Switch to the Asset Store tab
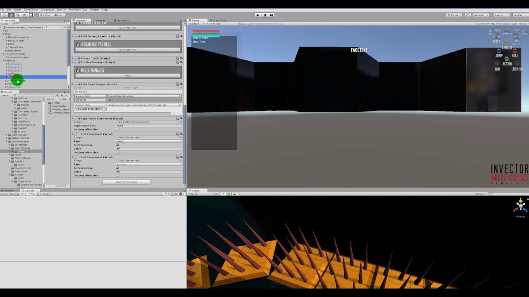The height and width of the screenshot is (297, 529). click(219, 20)
